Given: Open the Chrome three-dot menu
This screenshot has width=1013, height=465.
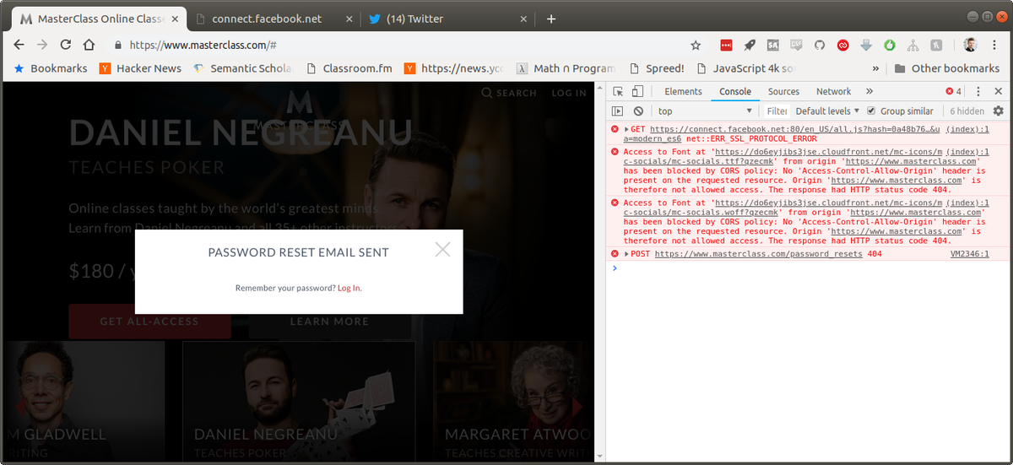Looking at the screenshot, I should [x=994, y=46].
